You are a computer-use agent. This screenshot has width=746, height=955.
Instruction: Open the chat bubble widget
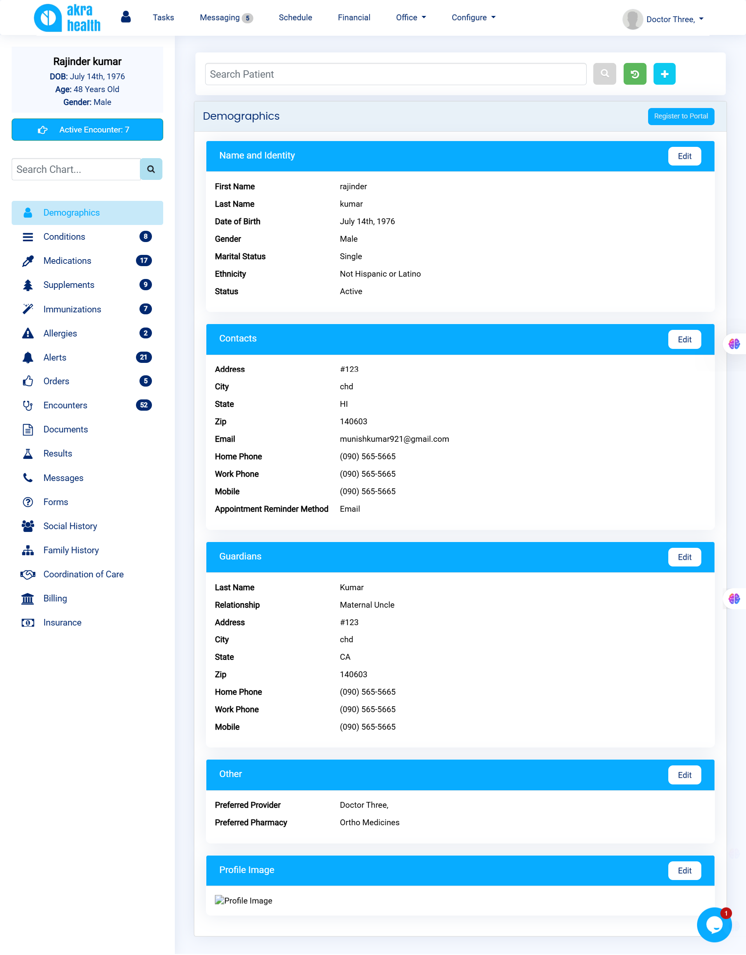(714, 924)
